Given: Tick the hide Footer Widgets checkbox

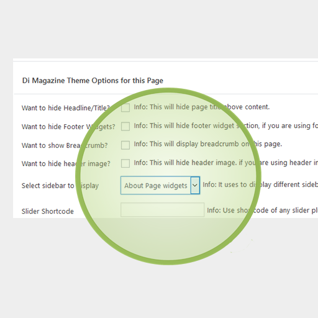Looking at the screenshot, I should [125, 126].
